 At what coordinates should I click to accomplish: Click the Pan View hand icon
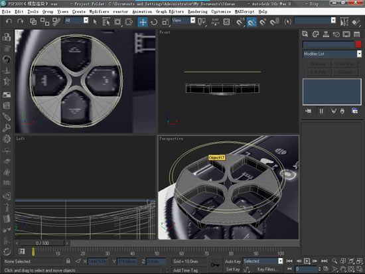342,269
